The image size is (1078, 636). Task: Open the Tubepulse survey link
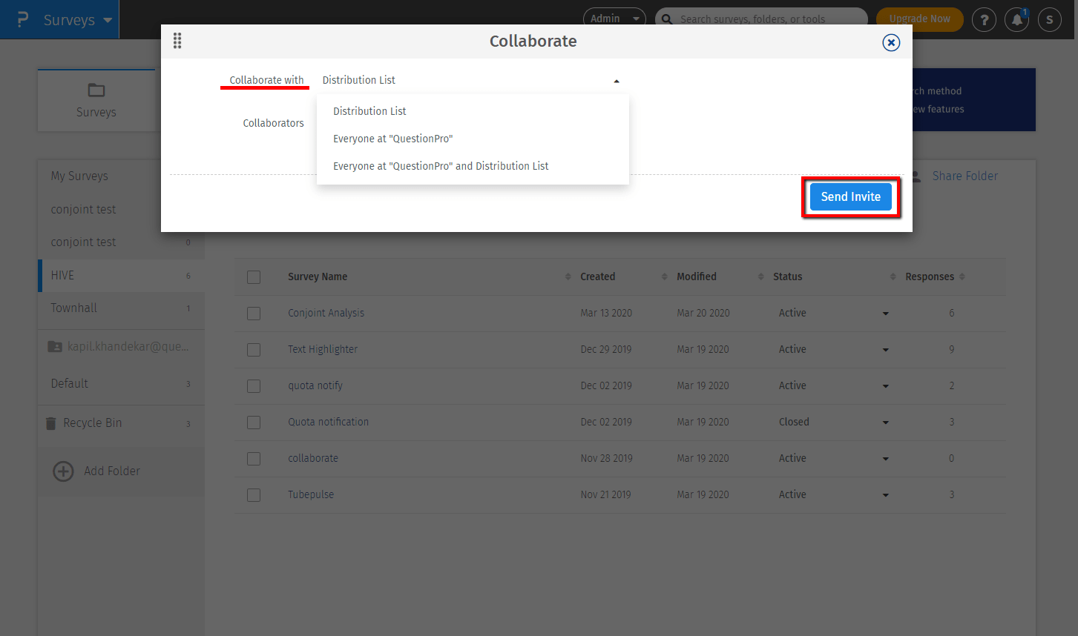[311, 494]
